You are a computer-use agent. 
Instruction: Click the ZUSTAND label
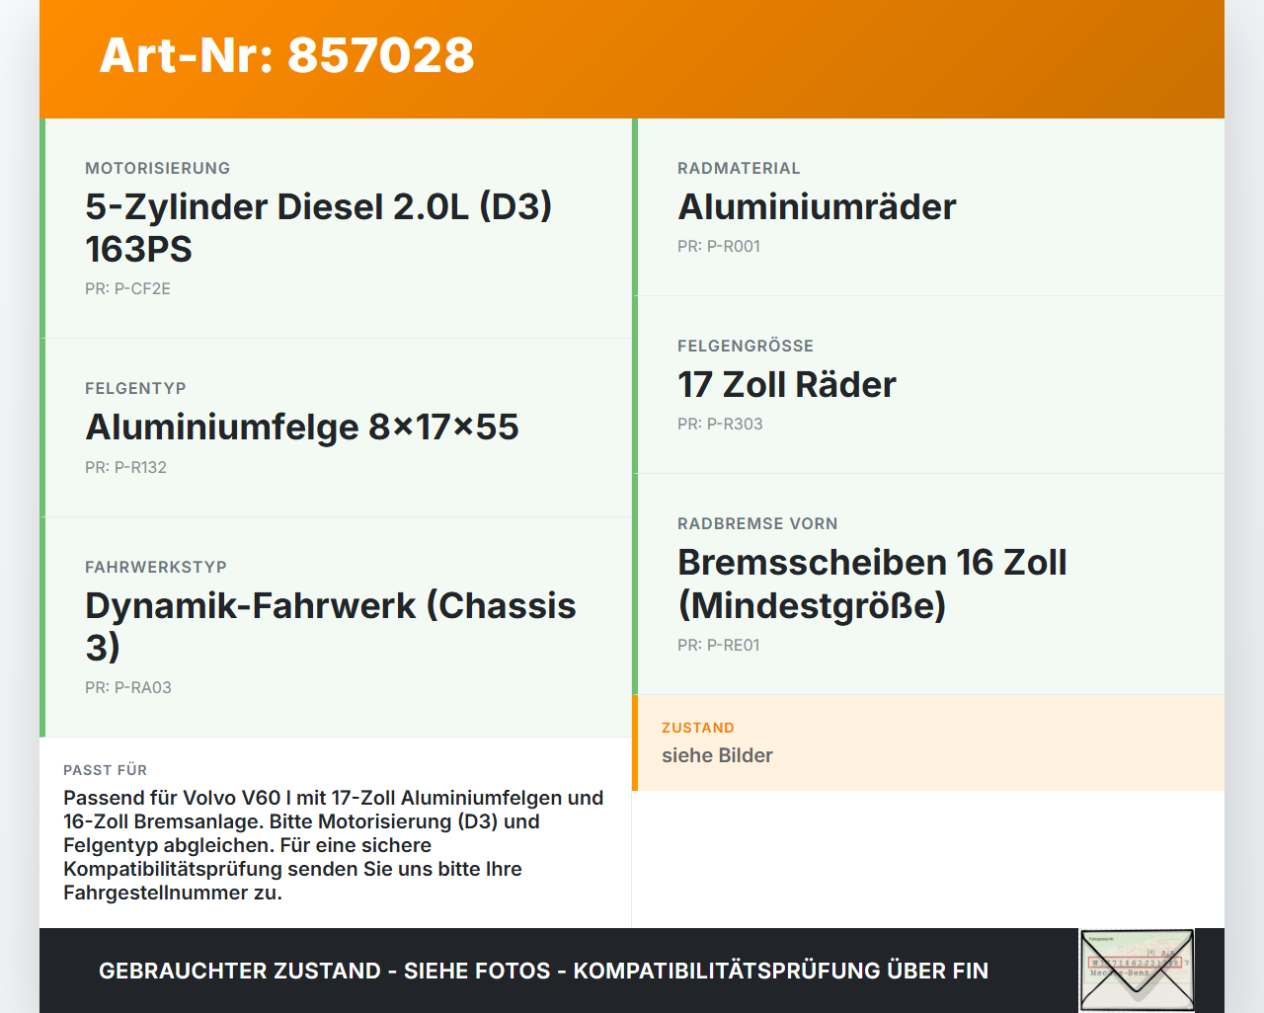698,728
